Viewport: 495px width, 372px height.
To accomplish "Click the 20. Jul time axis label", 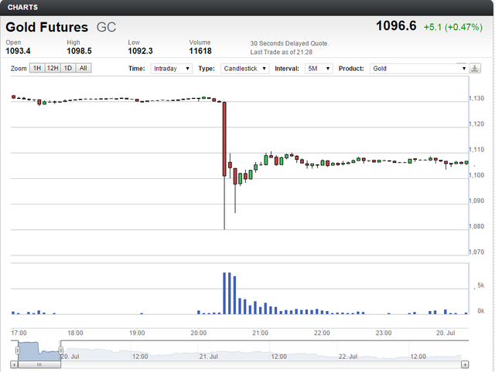I will point(445,333).
